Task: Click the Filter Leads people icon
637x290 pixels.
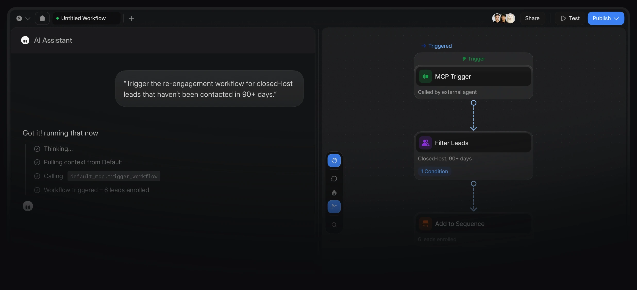Action: [x=425, y=143]
